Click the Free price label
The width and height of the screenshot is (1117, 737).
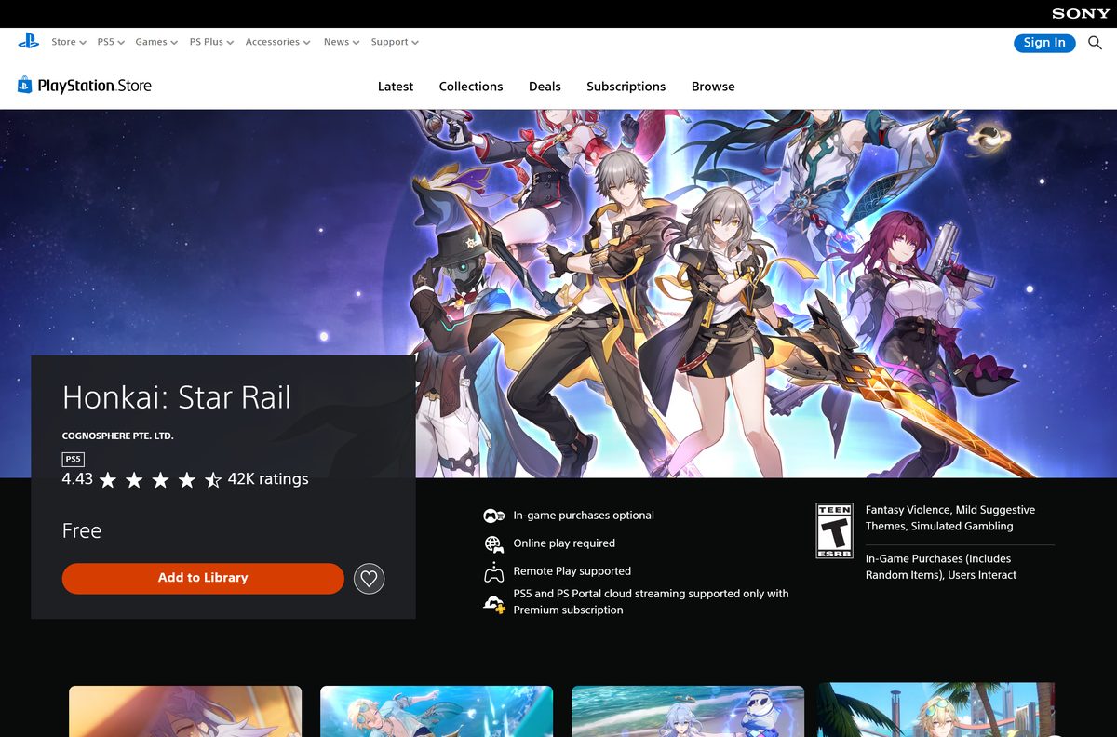coord(82,530)
